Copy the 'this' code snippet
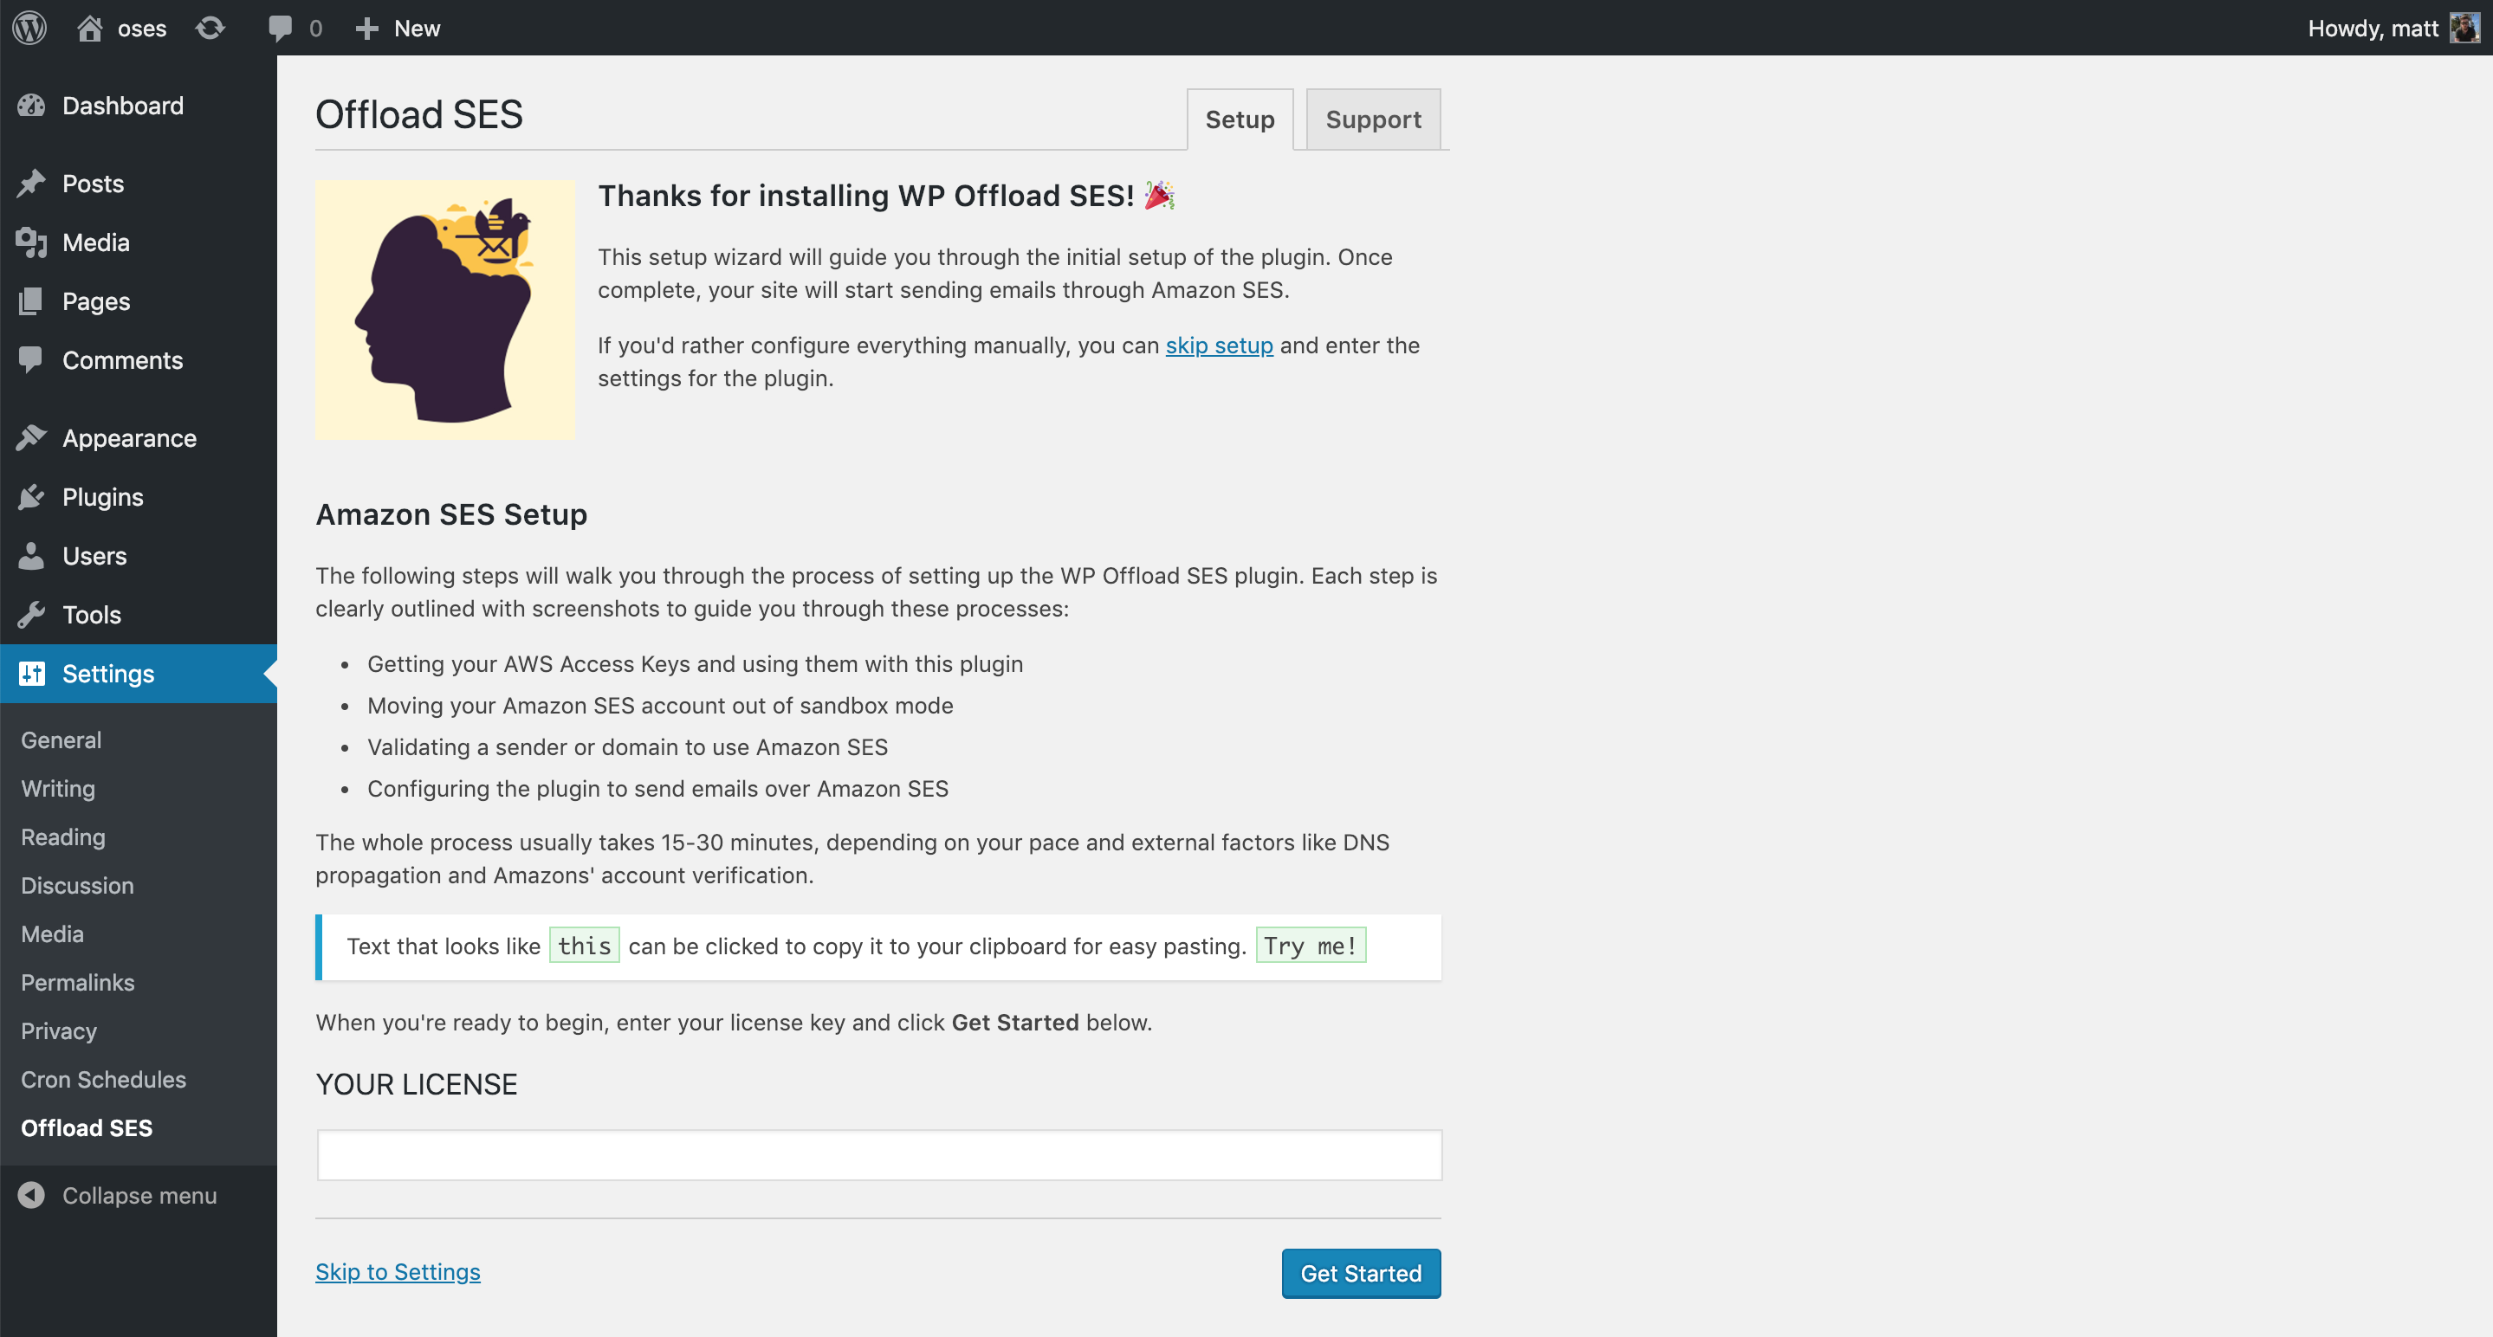Screen dimensions: 2493x1337 click(x=585, y=946)
